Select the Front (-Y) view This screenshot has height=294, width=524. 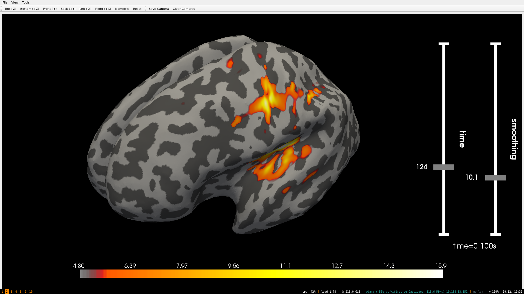[x=50, y=9]
